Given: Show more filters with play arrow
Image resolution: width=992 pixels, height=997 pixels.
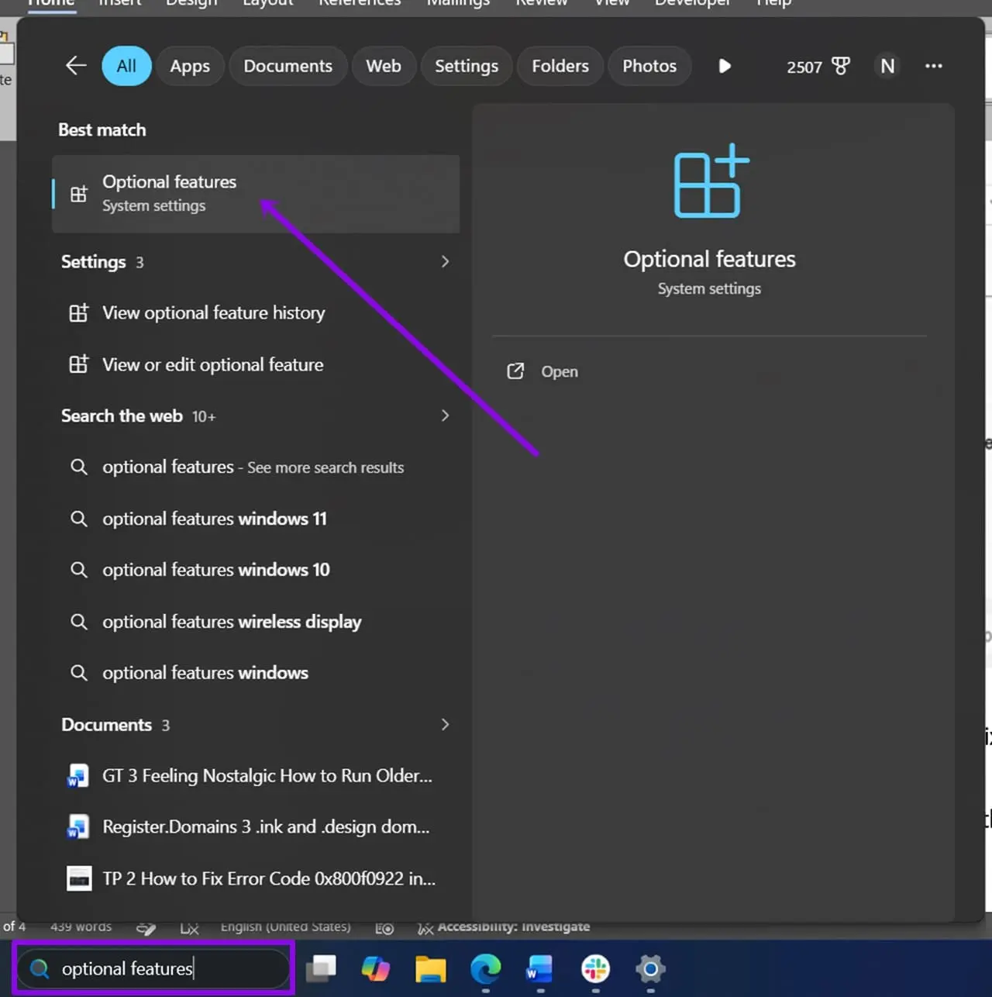Looking at the screenshot, I should 725,66.
